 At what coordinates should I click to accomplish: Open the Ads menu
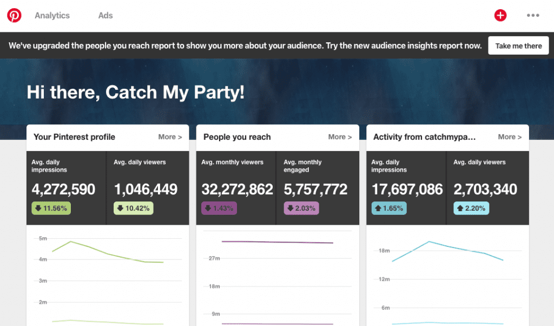pyautogui.click(x=105, y=15)
